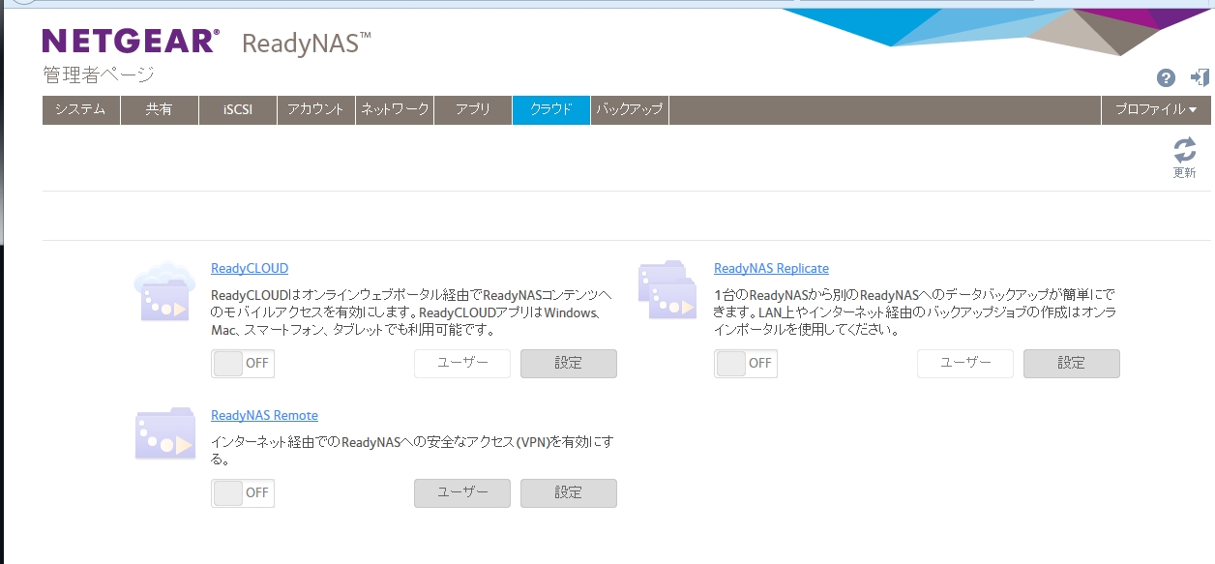
Task: Select the クラウド tab
Action: 551,110
